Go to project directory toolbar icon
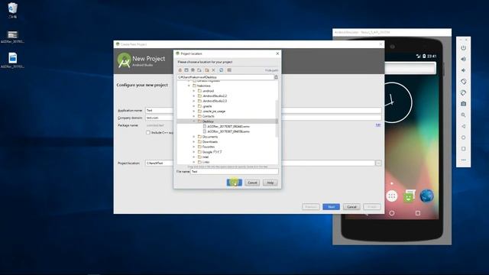This screenshot has width=489, height=275. pyautogui.click(x=193, y=70)
